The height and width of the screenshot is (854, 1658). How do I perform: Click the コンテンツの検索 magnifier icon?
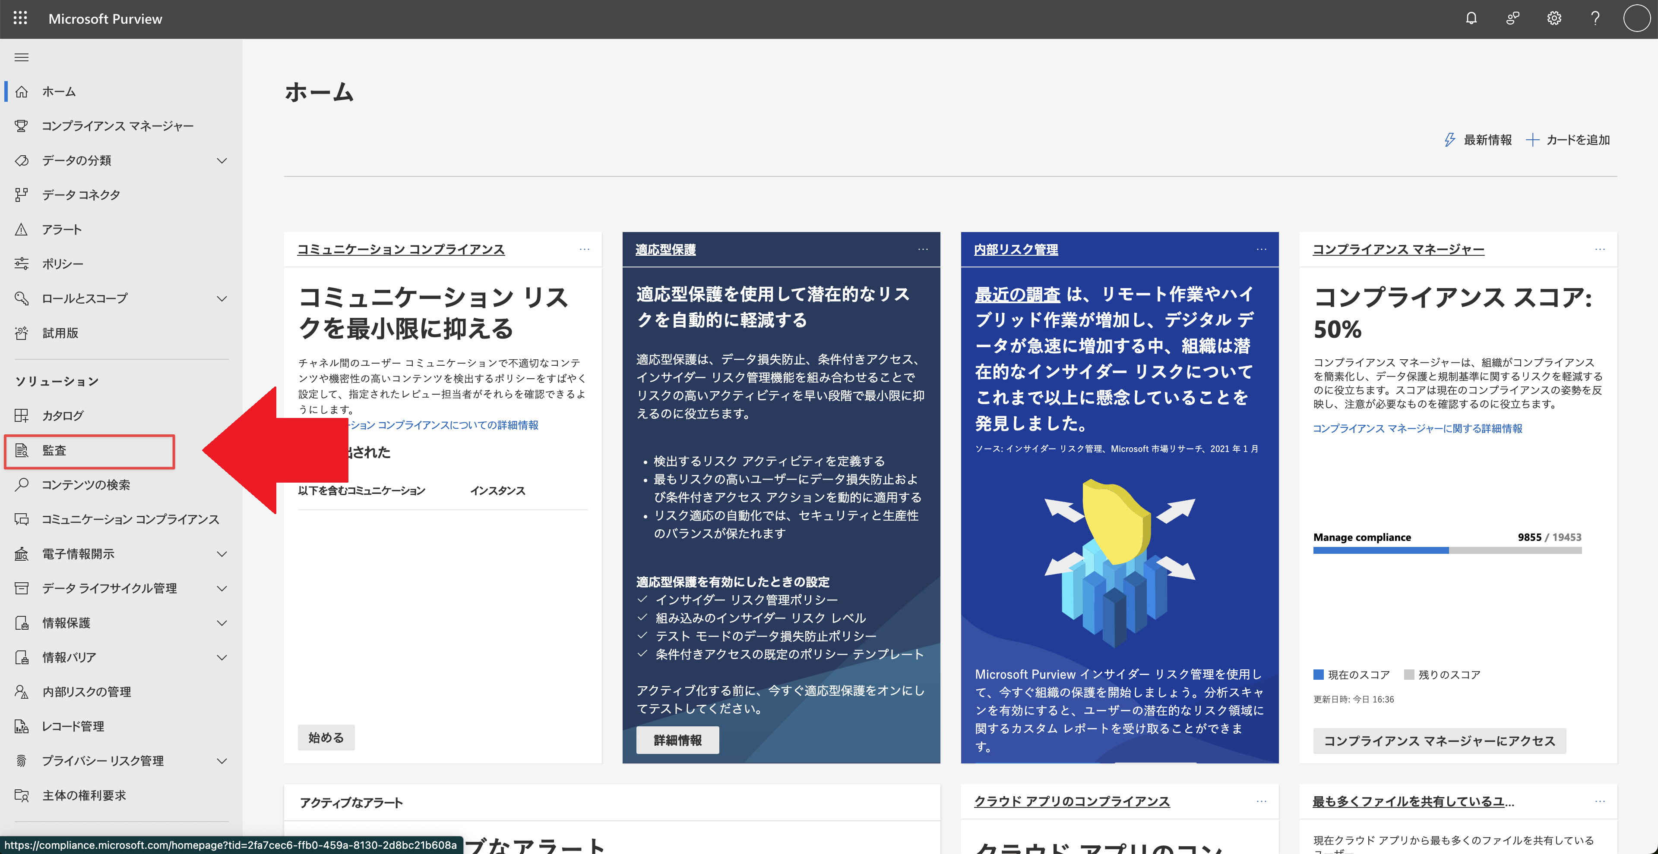tap(22, 485)
